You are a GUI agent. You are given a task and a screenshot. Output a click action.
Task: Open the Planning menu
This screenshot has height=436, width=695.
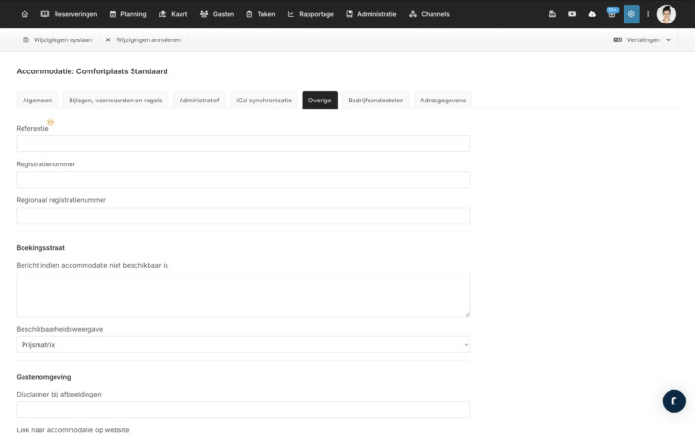click(x=128, y=14)
